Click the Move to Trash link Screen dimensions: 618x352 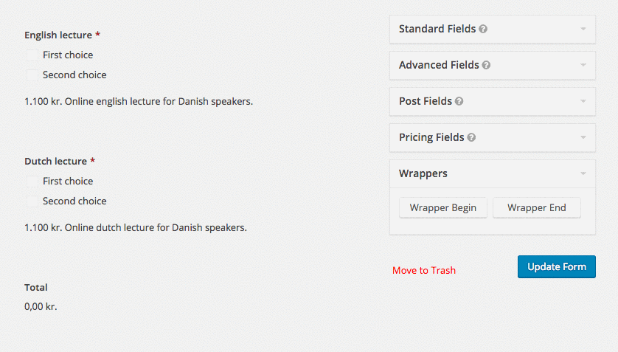pyautogui.click(x=424, y=270)
